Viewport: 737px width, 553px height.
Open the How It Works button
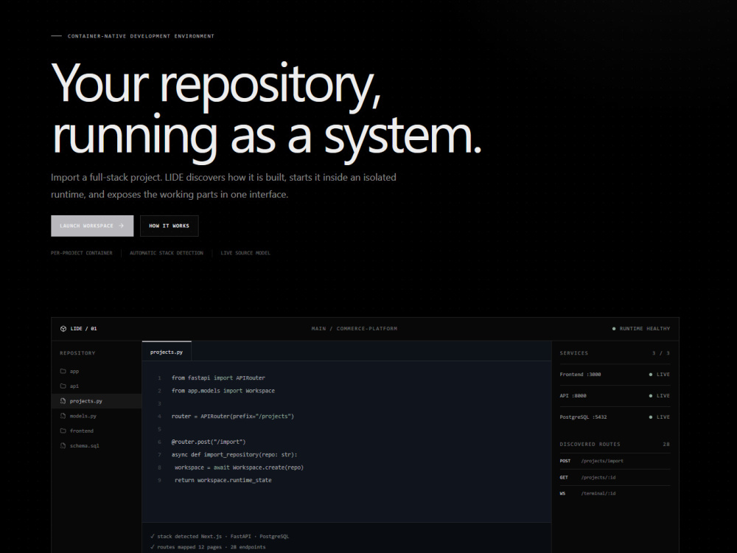click(x=170, y=226)
